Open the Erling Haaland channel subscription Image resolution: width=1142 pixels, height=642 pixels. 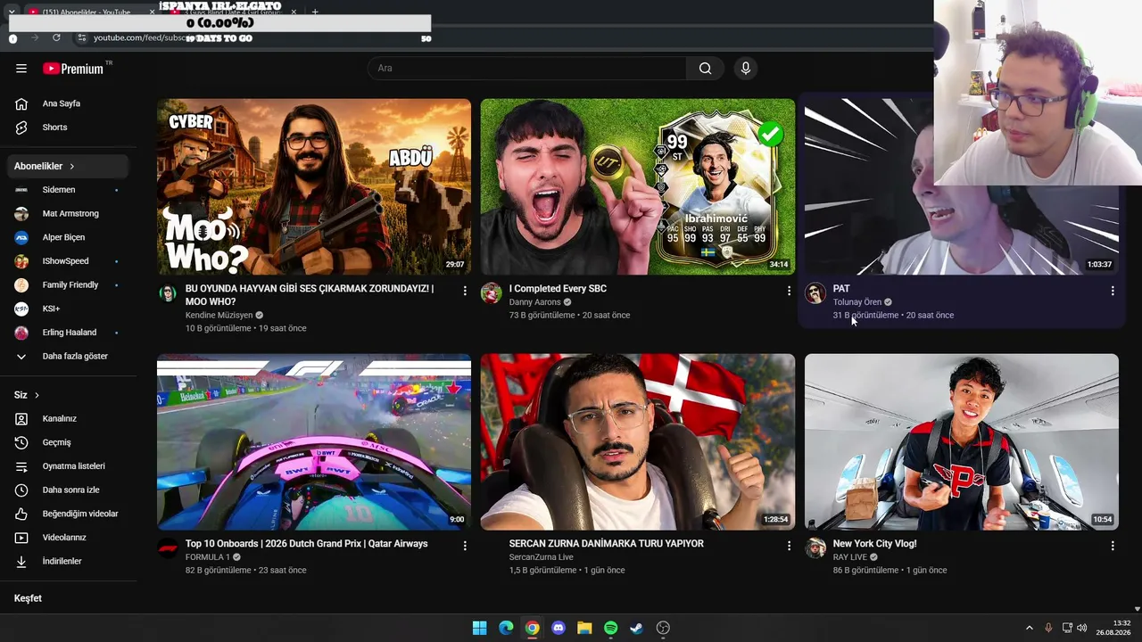(x=69, y=333)
